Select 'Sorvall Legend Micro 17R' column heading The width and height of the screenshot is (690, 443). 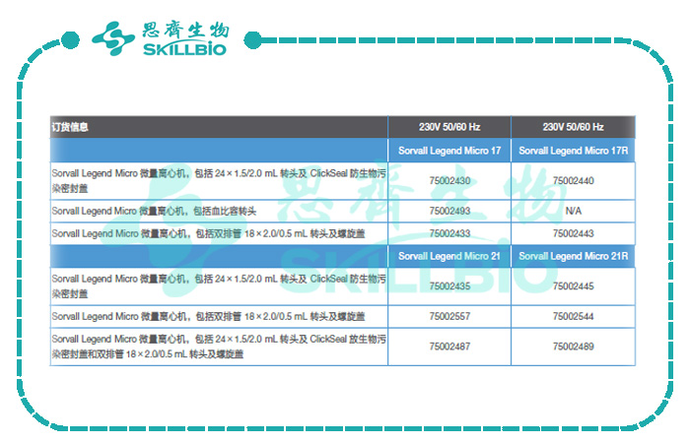coord(573,151)
